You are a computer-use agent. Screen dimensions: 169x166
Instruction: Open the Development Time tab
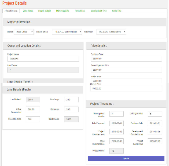pos(99,11)
